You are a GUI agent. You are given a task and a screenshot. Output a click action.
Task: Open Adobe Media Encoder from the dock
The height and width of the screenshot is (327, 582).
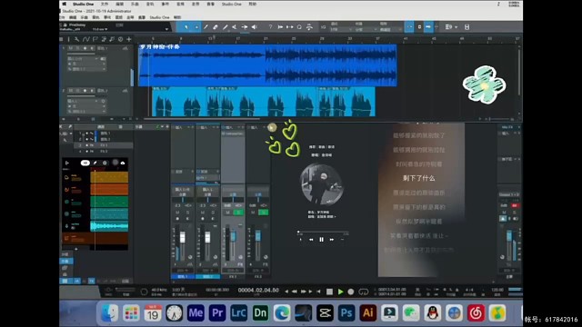click(196, 312)
